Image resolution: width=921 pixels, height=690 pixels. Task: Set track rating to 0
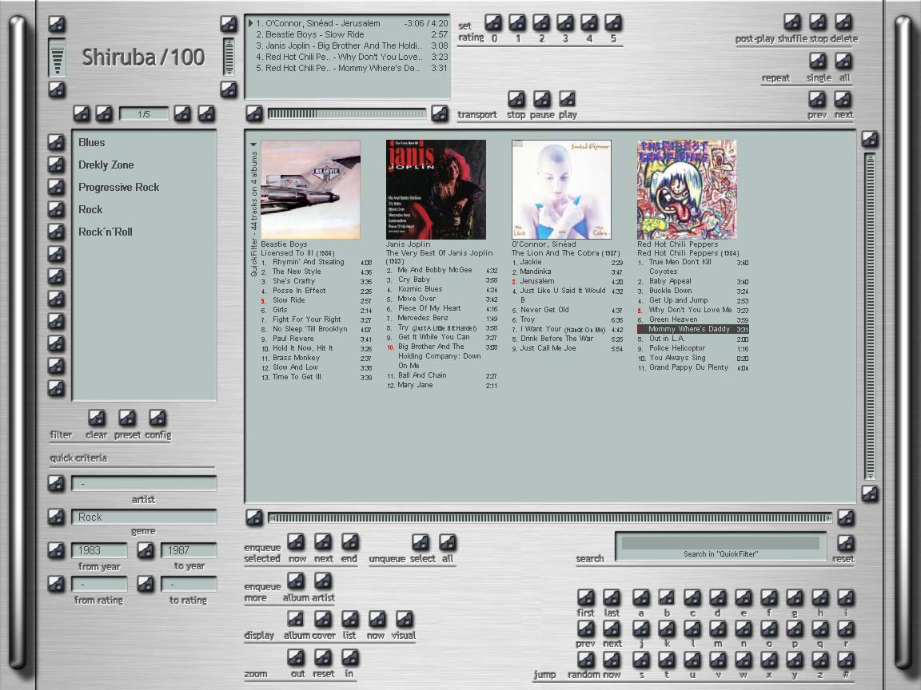pyautogui.click(x=493, y=23)
